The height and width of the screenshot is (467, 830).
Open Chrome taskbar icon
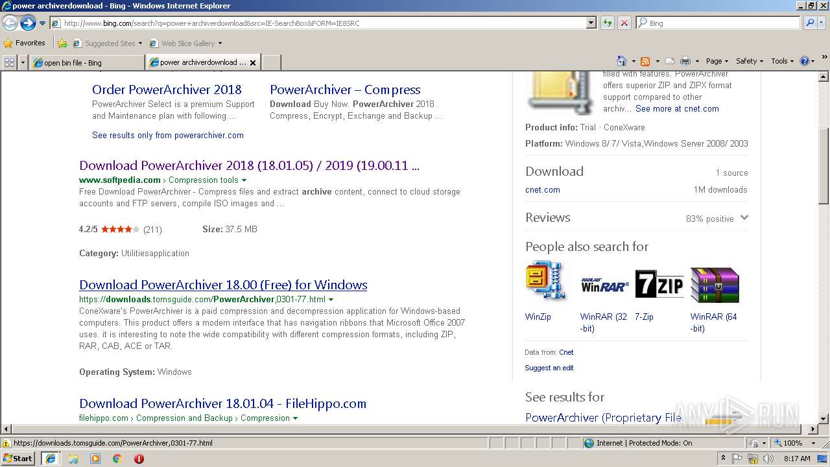[117, 459]
